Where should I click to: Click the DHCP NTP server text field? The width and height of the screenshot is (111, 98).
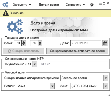[74, 64]
